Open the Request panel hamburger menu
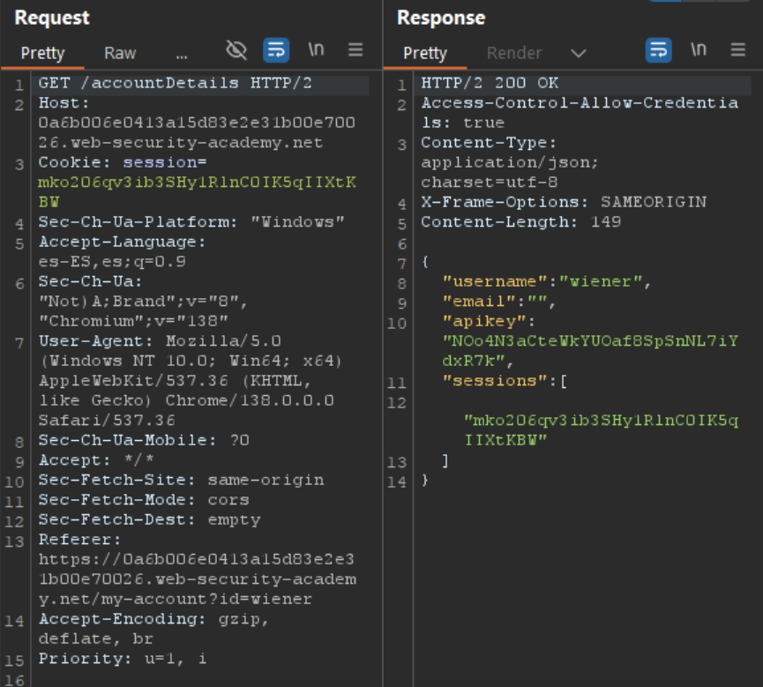 (x=355, y=50)
